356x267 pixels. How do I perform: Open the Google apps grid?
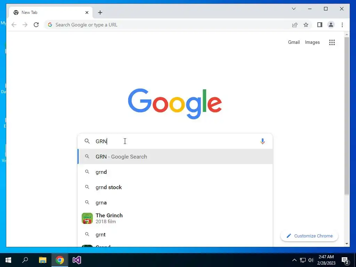pyautogui.click(x=332, y=42)
